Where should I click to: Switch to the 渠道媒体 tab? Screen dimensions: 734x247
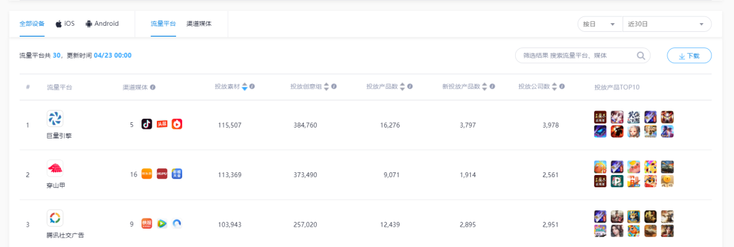coord(199,23)
